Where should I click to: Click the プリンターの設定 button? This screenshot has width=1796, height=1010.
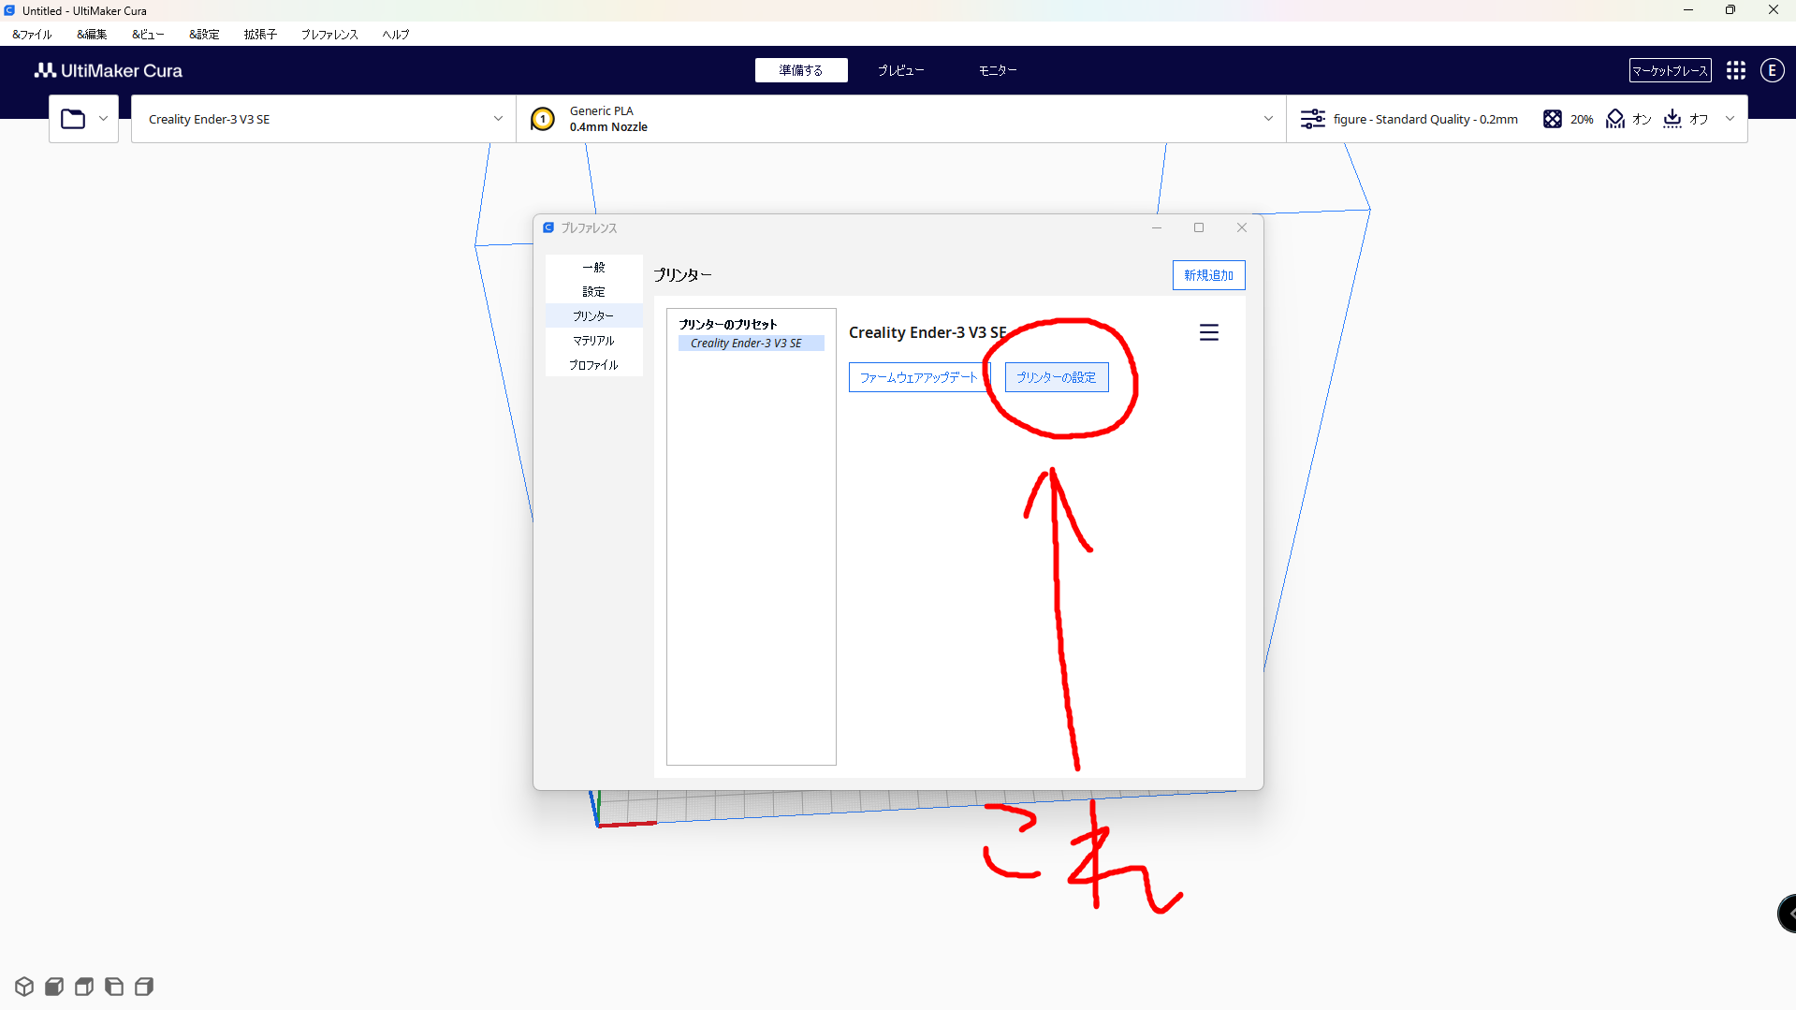pyautogui.click(x=1057, y=377)
